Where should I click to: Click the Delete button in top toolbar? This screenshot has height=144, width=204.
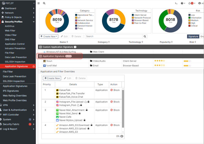76,36
